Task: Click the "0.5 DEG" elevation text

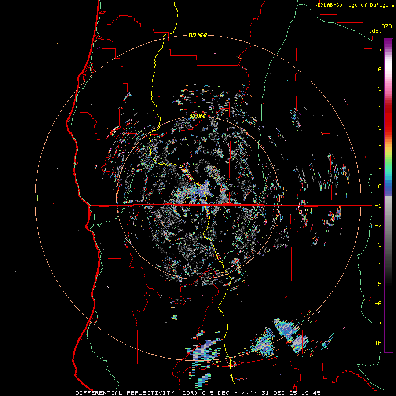Action: click(216, 393)
